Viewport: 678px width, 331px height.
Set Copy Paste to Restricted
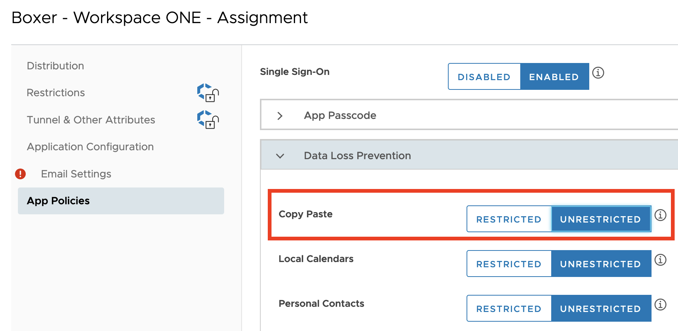tap(509, 219)
